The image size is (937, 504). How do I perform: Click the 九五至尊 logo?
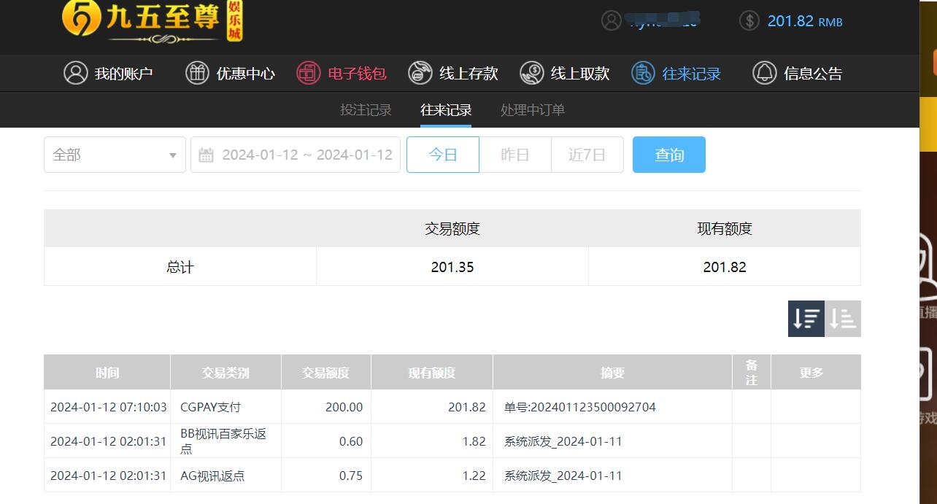(x=153, y=21)
